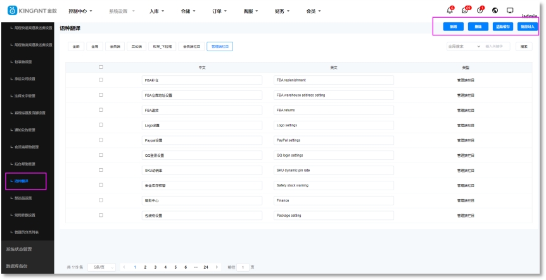
Task: Open the chat messages icon
Action: pos(466,10)
